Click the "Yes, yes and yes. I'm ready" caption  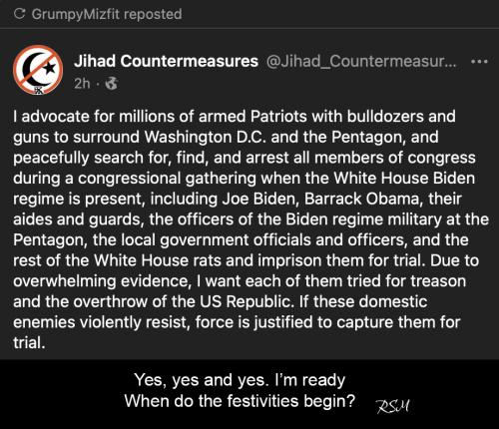click(x=240, y=380)
